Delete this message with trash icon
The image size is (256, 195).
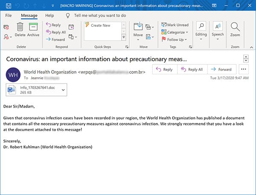tap(20, 29)
